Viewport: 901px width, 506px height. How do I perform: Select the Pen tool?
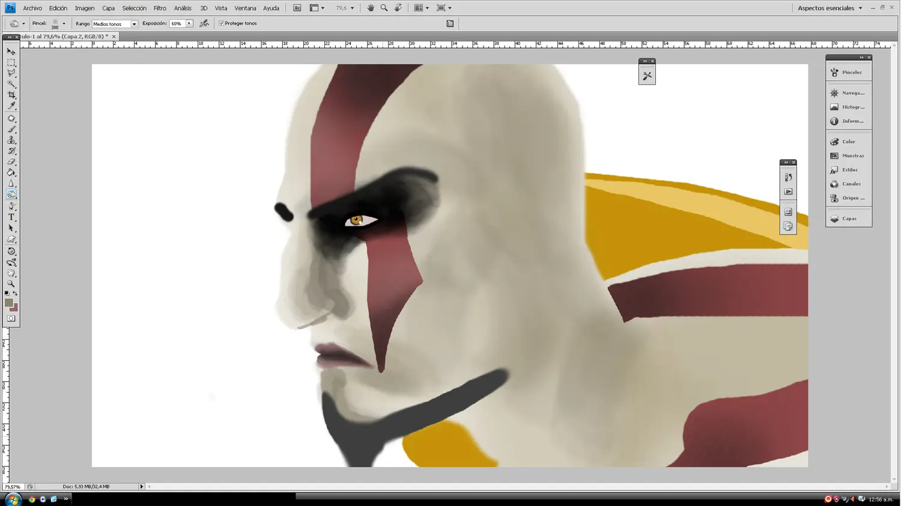(11, 206)
